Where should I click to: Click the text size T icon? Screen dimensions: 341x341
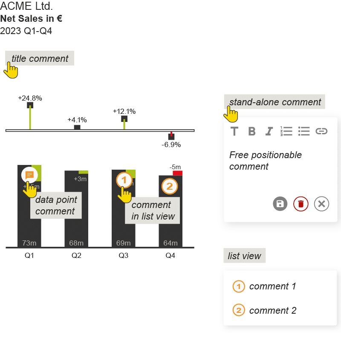point(234,131)
